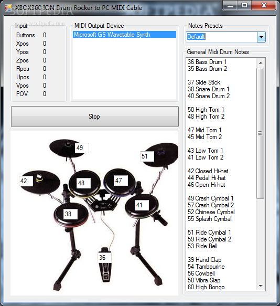
Task: Click the crash cymbal note box 49
Action: click(x=82, y=148)
